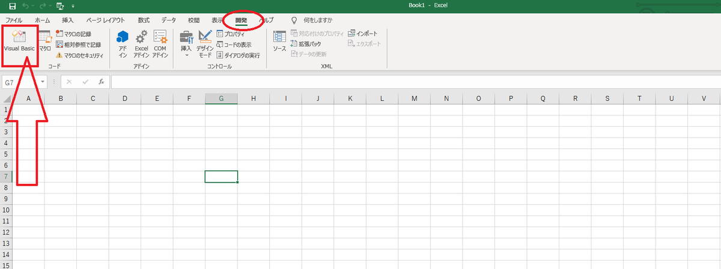Select the 開発 (Developer) tab

pos(242,20)
